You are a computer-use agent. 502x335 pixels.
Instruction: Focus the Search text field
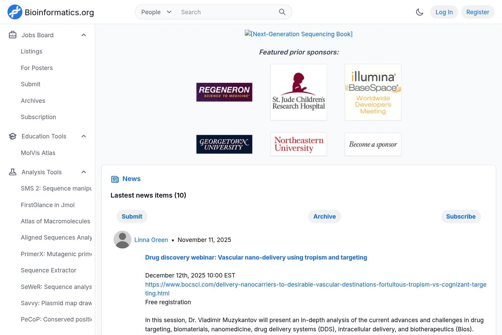click(226, 12)
